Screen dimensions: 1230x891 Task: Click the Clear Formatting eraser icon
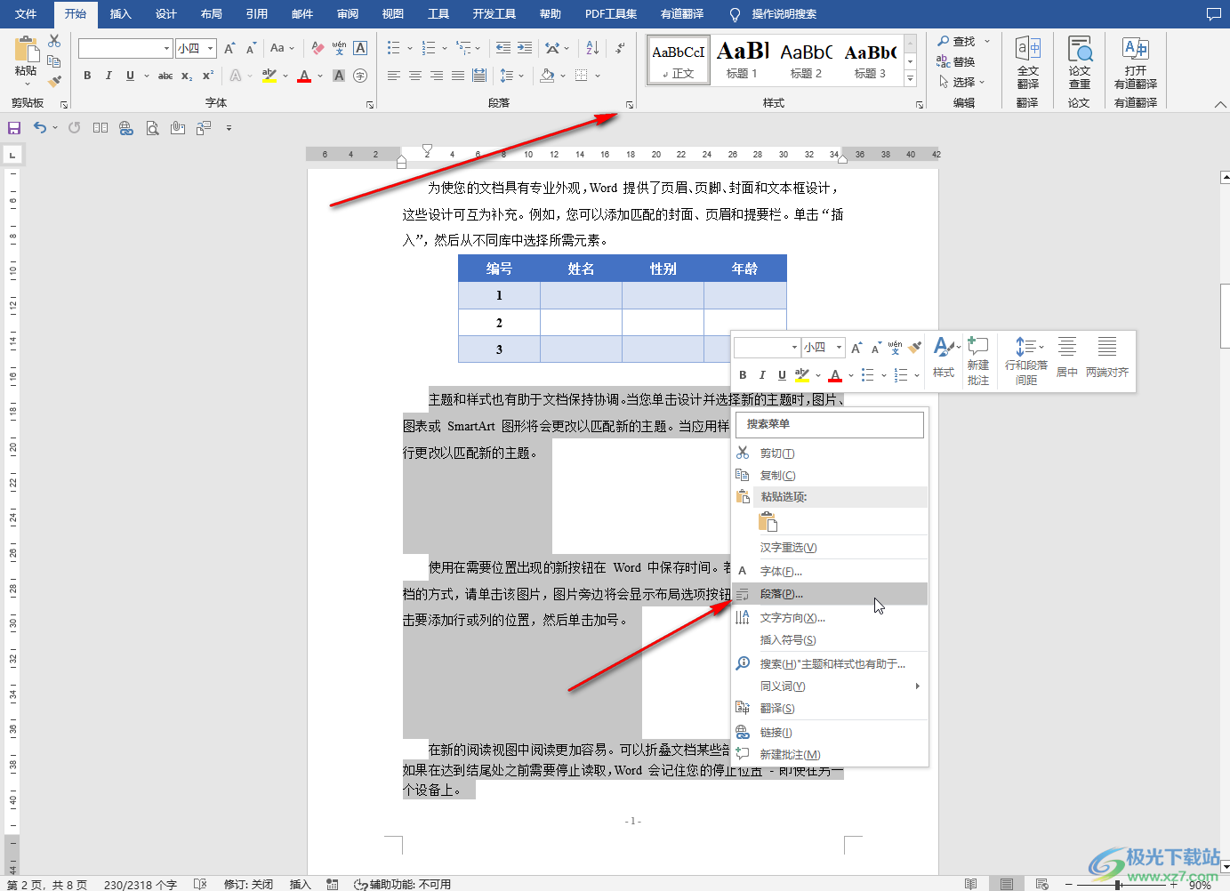318,48
